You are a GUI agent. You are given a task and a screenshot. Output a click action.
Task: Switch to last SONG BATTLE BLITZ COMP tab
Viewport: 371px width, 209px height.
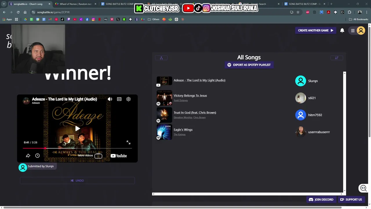pyautogui.click(x=304, y=4)
